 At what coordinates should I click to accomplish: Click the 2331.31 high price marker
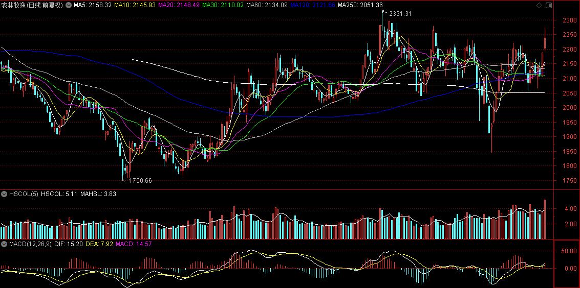[400, 14]
